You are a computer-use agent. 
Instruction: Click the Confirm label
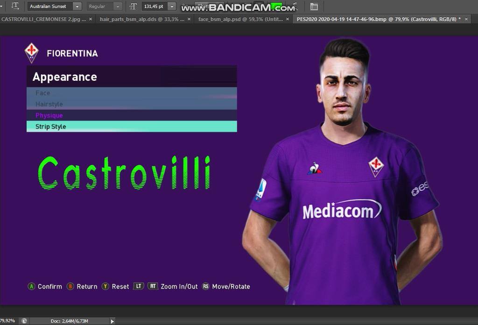tap(49, 287)
